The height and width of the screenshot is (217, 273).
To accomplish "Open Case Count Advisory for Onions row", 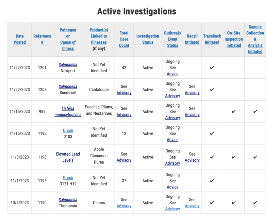I will pyautogui.click(x=124, y=206).
